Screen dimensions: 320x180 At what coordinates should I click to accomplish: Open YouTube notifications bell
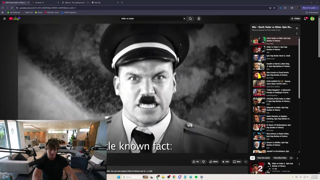click(305, 18)
